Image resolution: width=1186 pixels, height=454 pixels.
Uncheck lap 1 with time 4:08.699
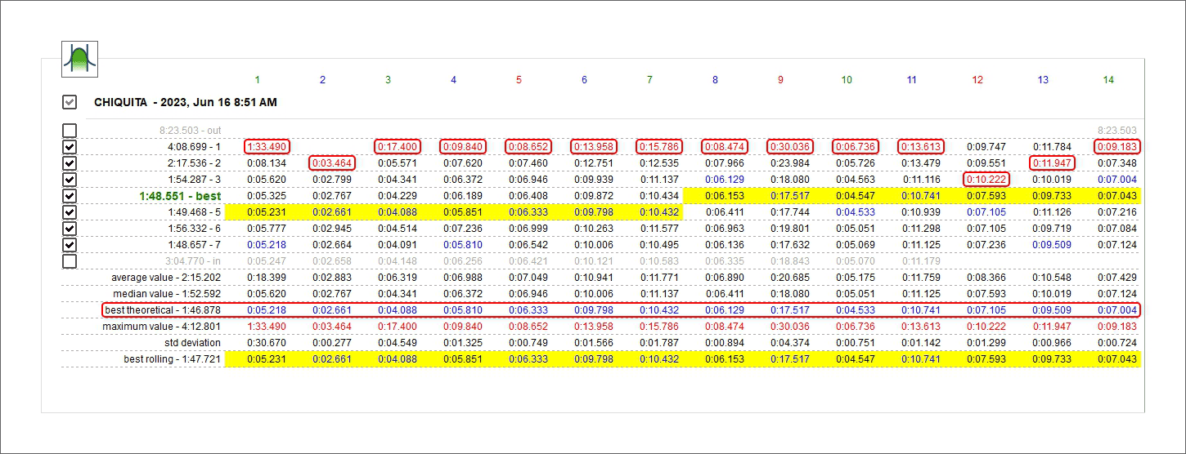pos(70,147)
